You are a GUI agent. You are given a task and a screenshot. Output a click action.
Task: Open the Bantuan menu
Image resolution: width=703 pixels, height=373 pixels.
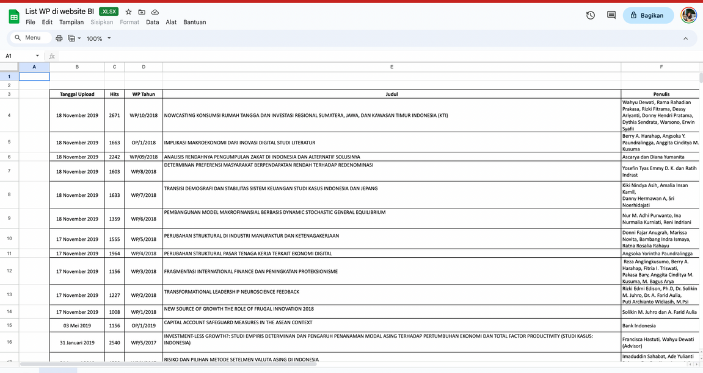pos(194,22)
